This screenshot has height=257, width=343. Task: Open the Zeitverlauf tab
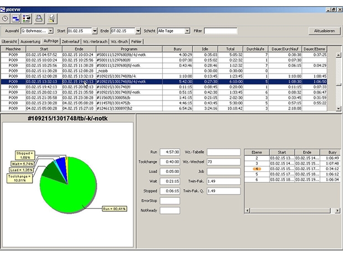[x=71, y=41]
